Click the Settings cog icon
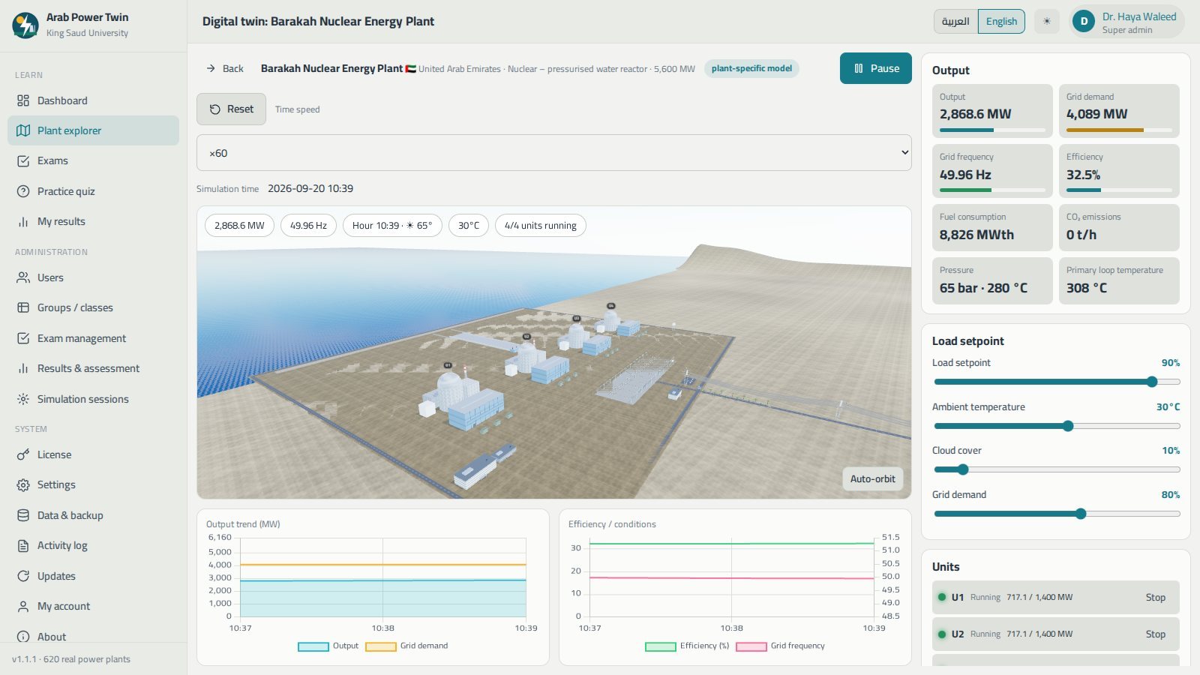 (23, 484)
